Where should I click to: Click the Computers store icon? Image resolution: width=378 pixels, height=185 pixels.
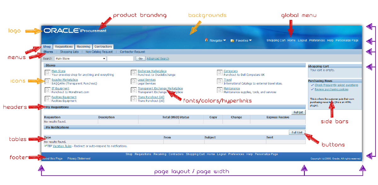[x=220, y=73]
